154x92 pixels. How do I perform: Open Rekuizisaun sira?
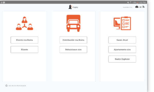73,50
